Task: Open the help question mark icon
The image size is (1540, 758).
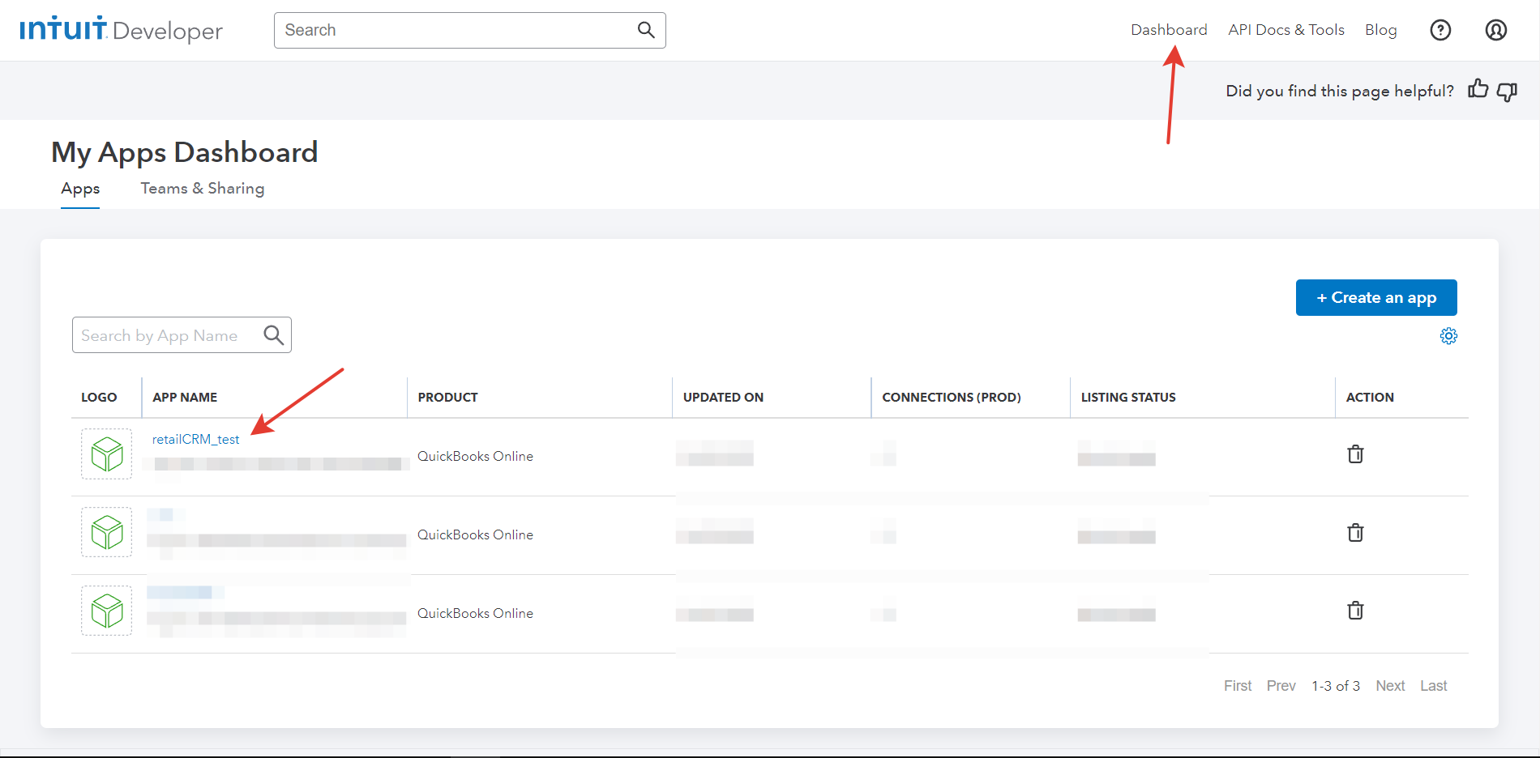Action: point(1440,30)
